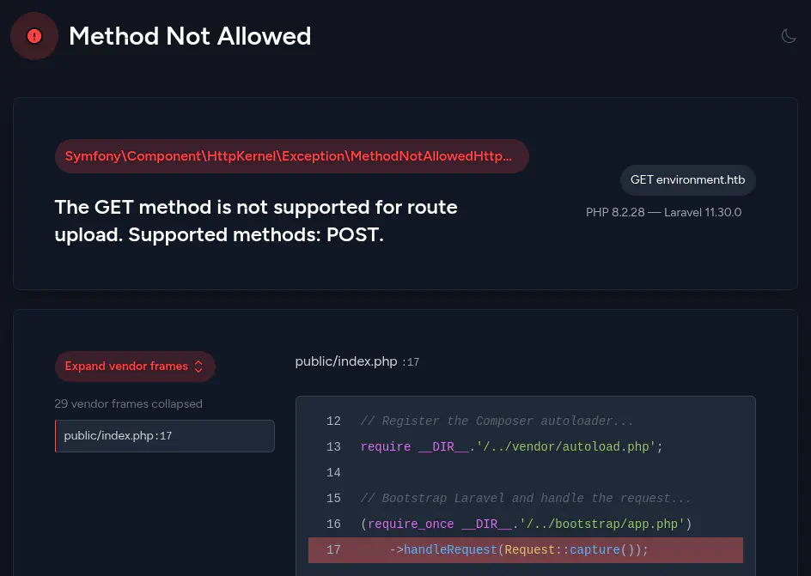Click line number 14 in the code
Image resolution: width=811 pixels, height=576 pixels.
point(333,473)
